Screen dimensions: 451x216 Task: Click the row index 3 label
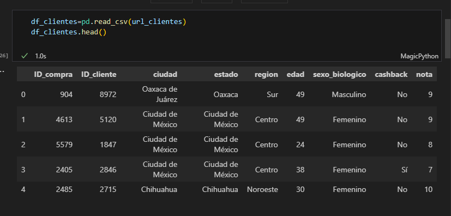pos(23,170)
